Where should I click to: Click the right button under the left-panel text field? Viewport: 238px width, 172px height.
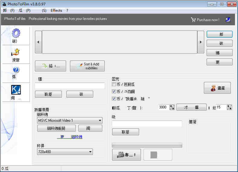click(x=80, y=94)
